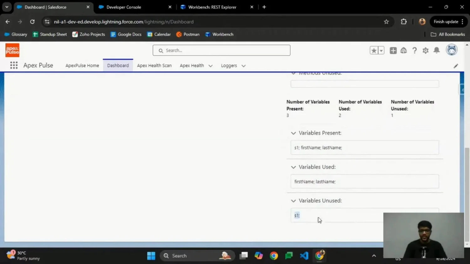Collapse the Variables Unused section

click(293, 201)
